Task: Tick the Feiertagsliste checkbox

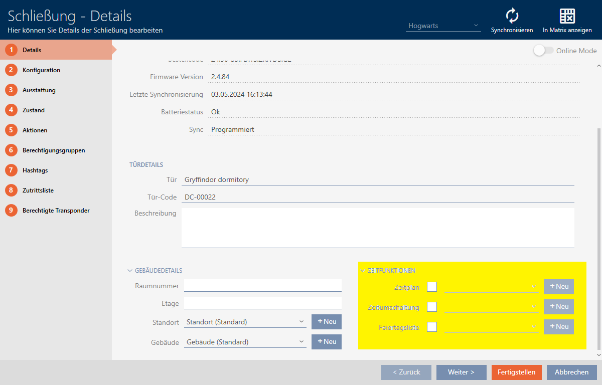Action: pos(432,327)
